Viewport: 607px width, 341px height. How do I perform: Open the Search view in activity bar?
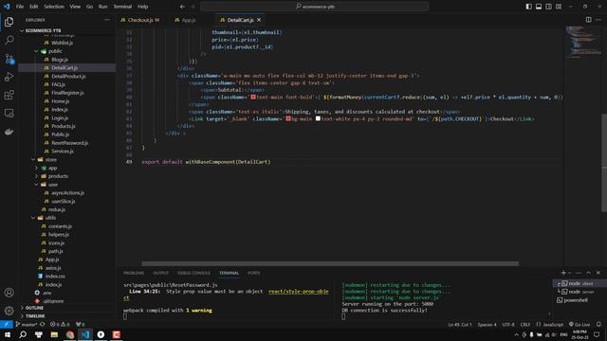coord(9,40)
